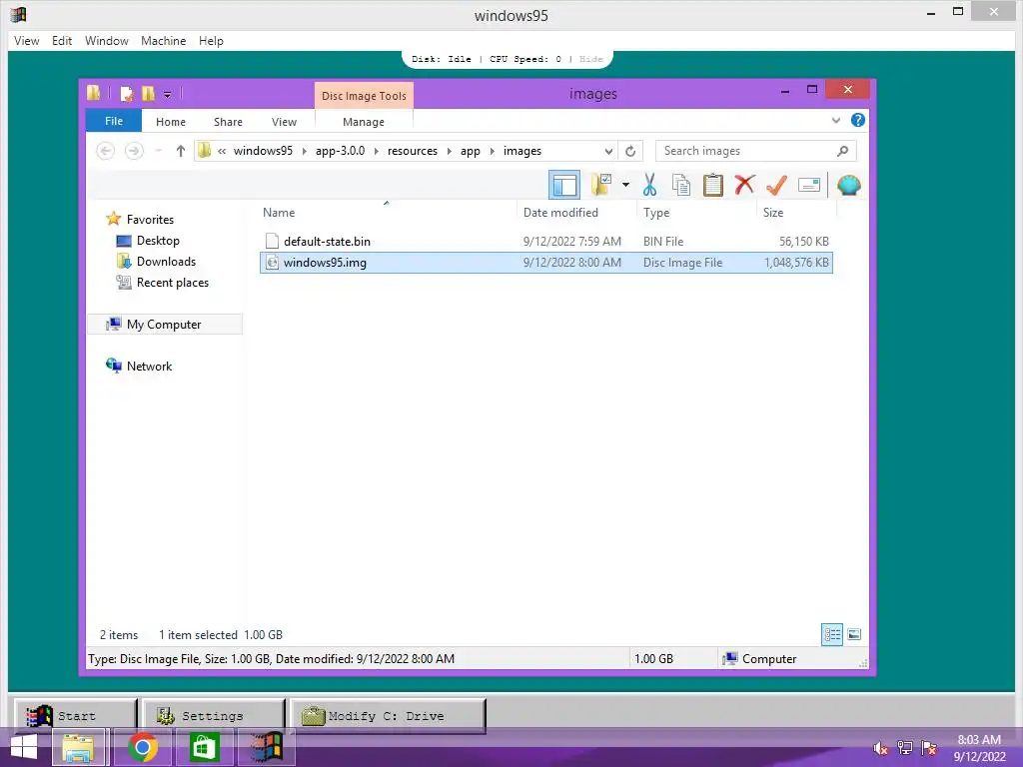Open the Manage tab under Disc Image Tools
This screenshot has width=1023, height=767.
(x=364, y=122)
